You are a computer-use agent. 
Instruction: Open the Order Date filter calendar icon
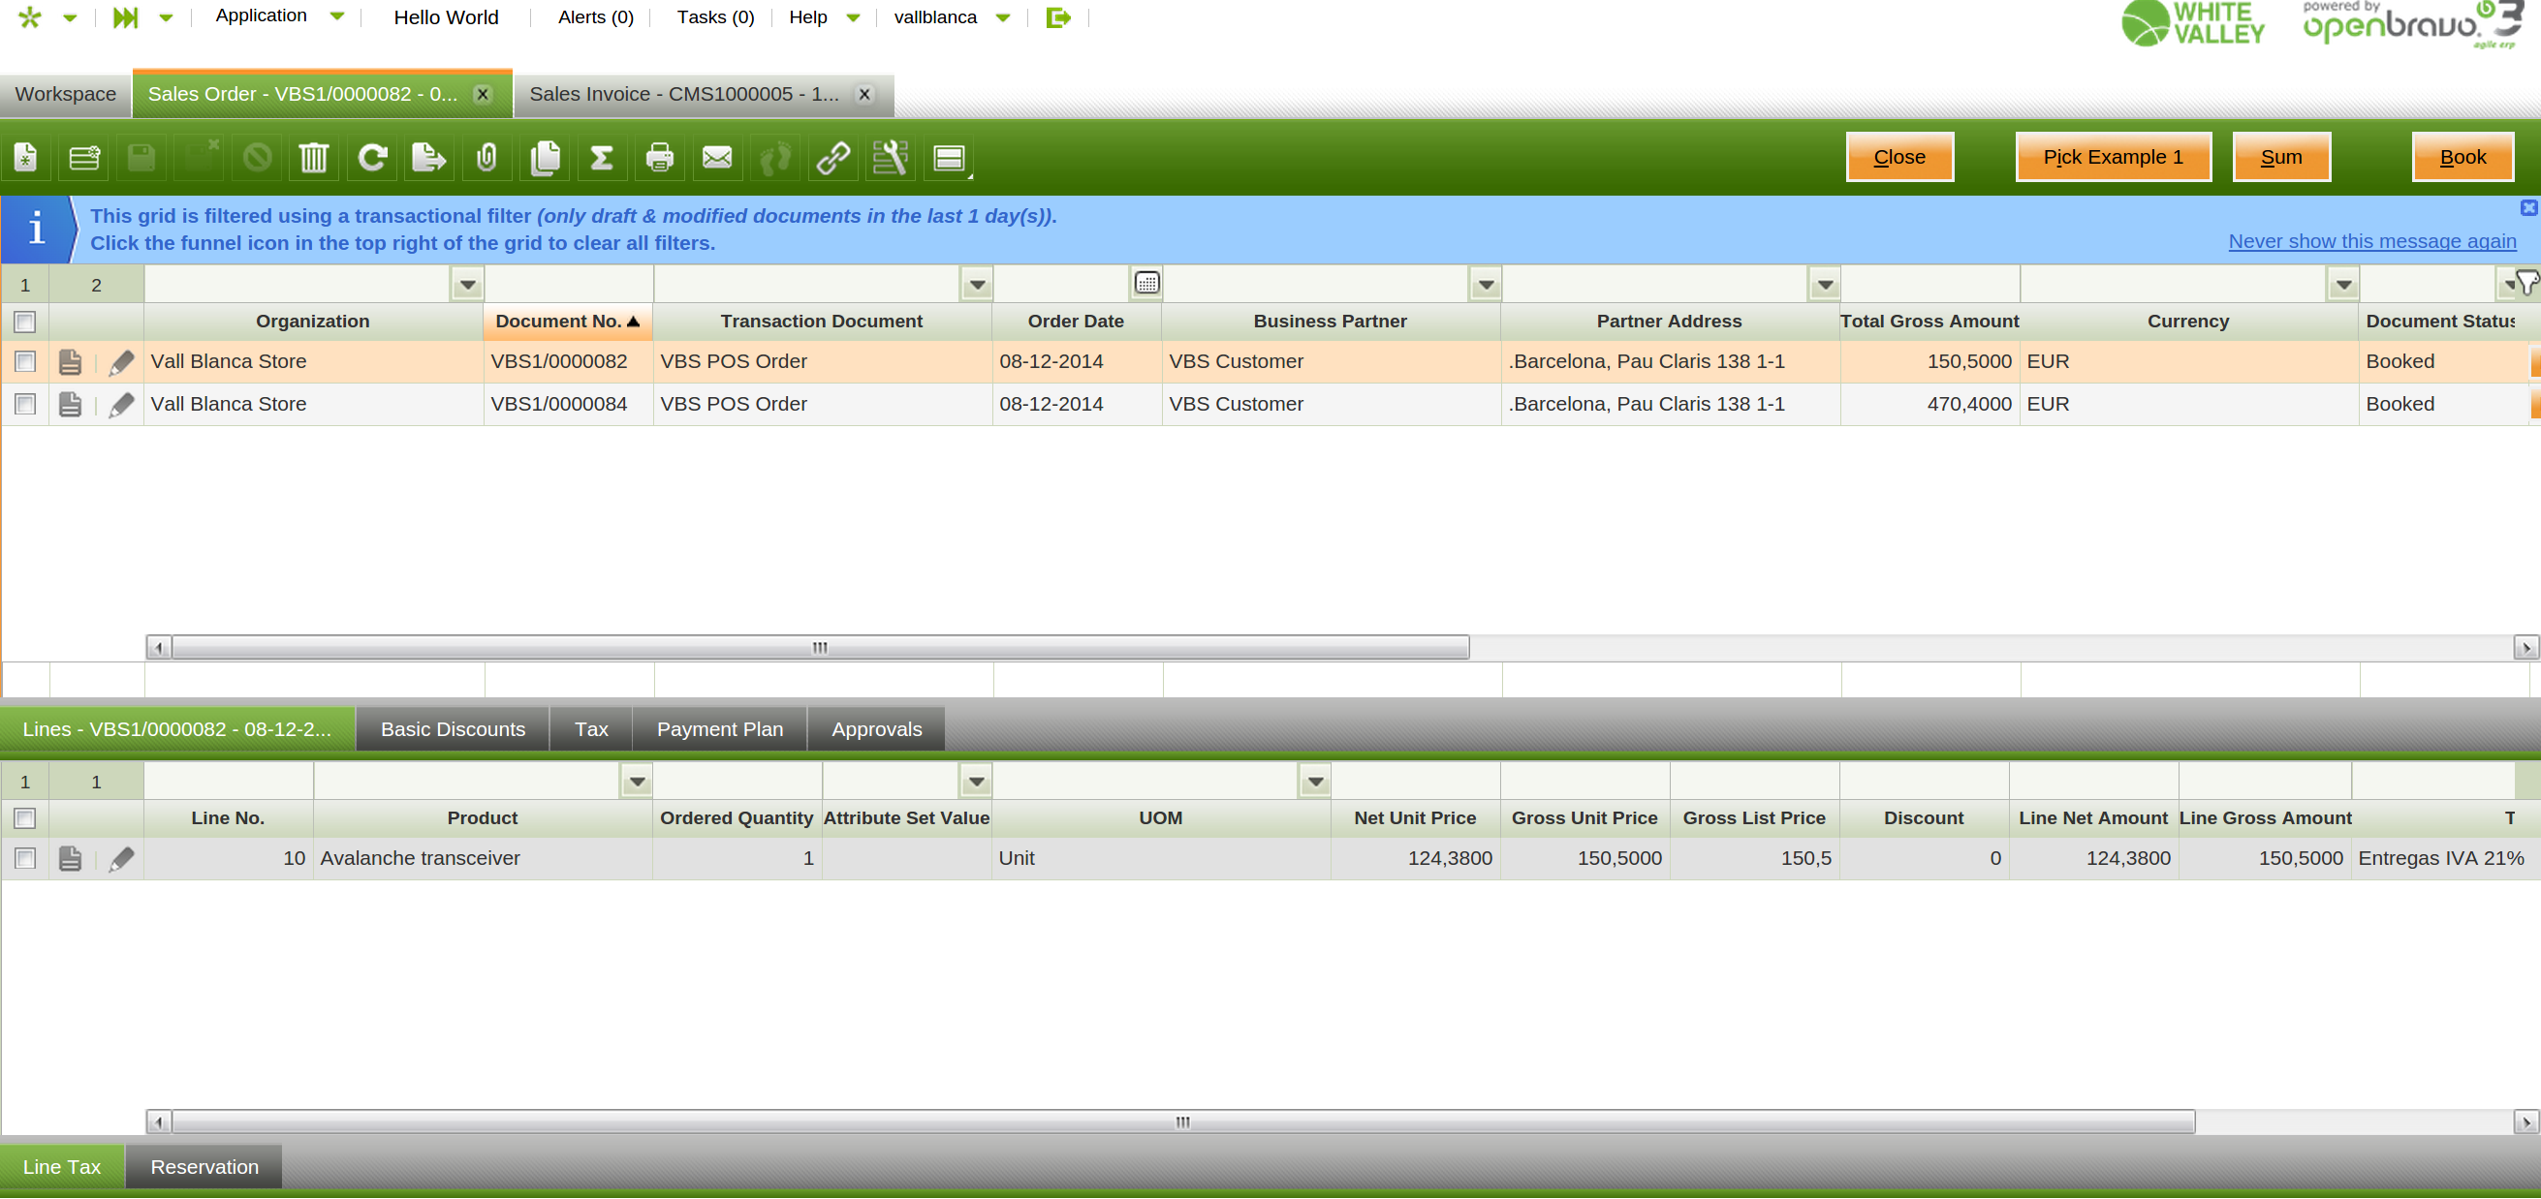tap(1146, 284)
